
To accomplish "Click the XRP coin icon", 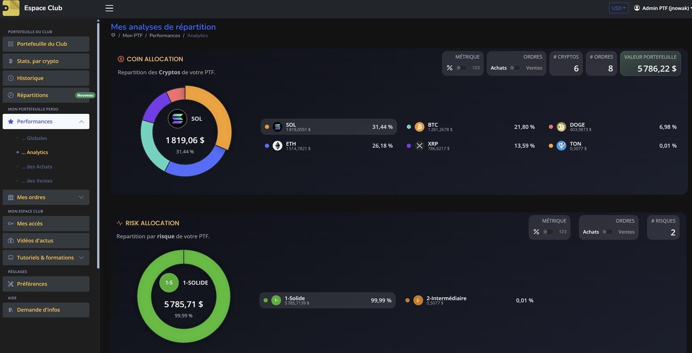I will pos(420,146).
